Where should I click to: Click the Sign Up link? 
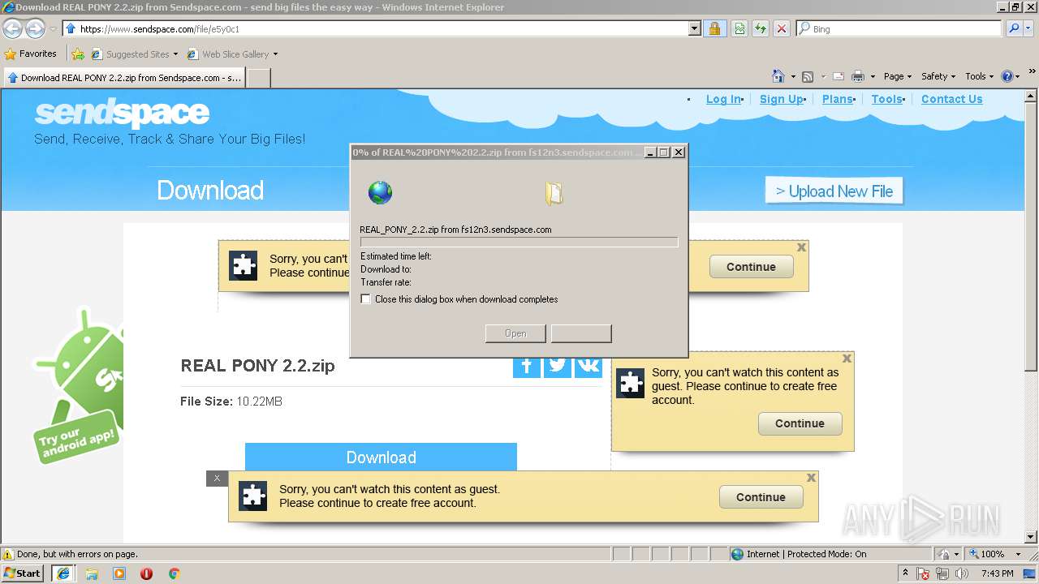coord(781,99)
